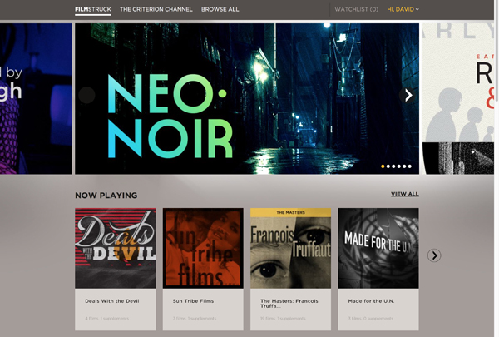Select the first (active) carousel dot
The image size is (499, 337).
(383, 166)
